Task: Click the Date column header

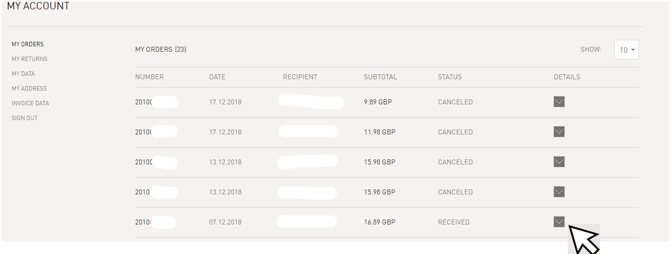Action: [217, 77]
